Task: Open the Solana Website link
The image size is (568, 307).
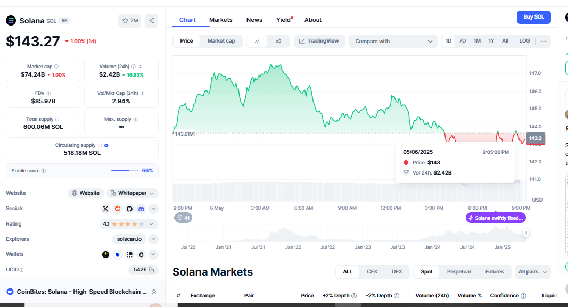Action: [x=86, y=193]
